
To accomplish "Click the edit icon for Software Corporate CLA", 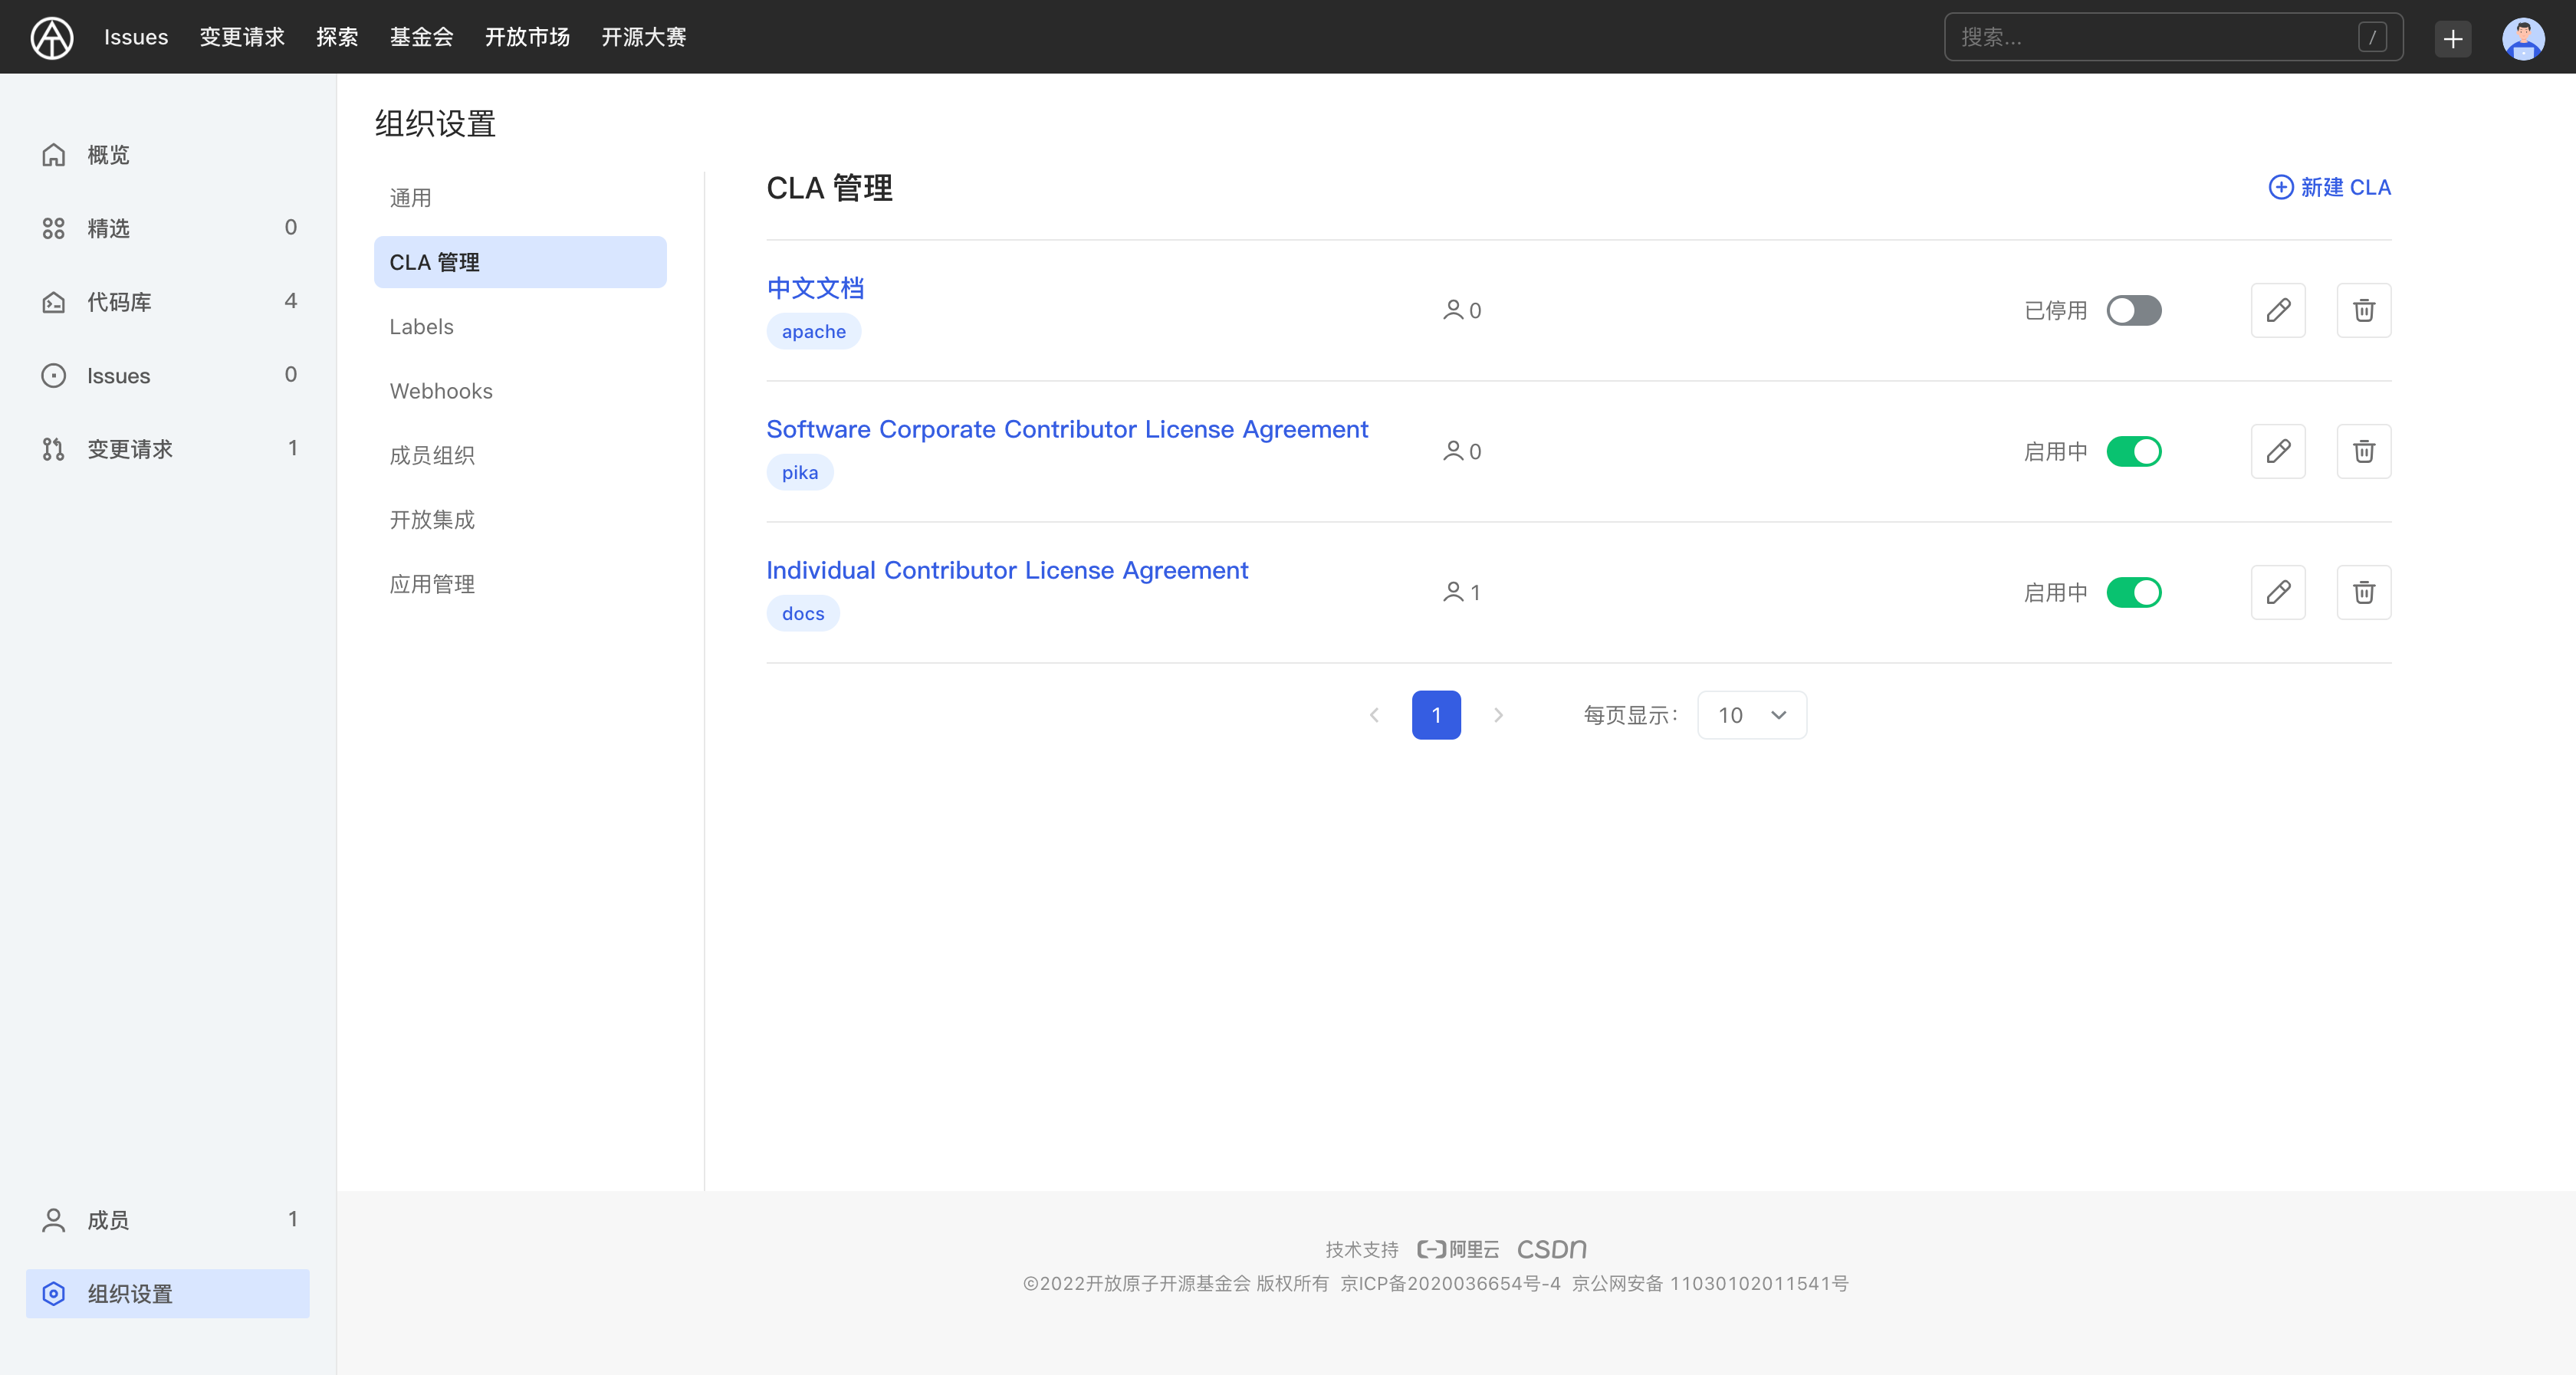I will click(2278, 451).
